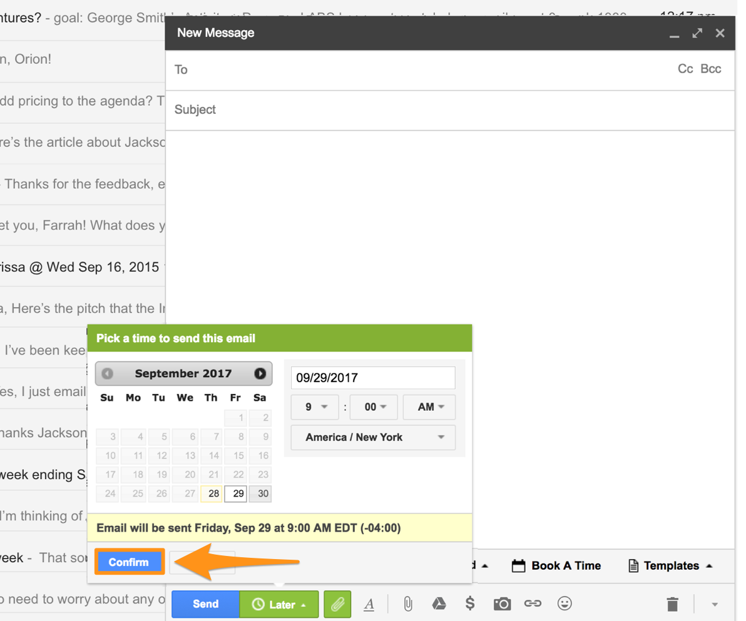
Task: Send the email now
Action: [205, 604]
